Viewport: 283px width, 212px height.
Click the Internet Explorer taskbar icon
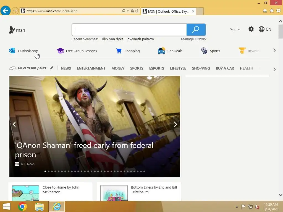57,206
